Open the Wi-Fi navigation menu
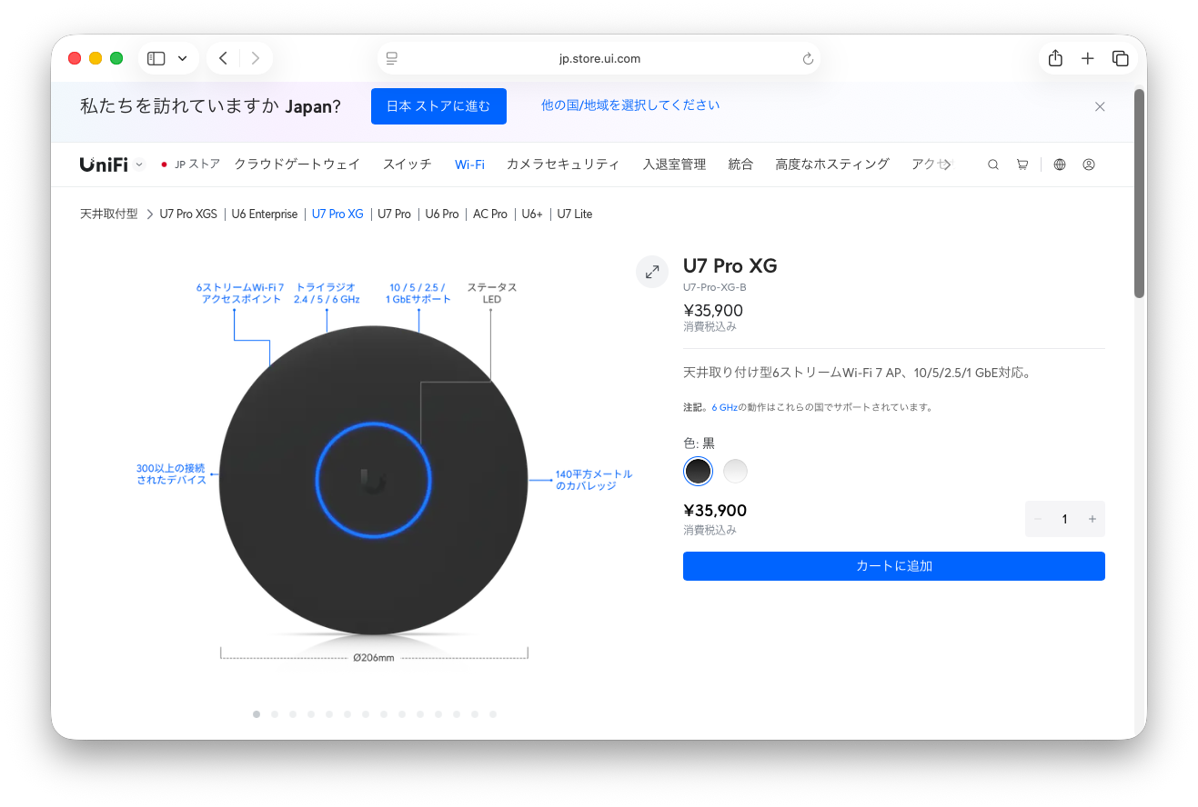 point(469,164)
